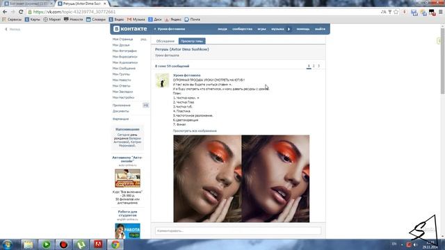Open the Музыка bookmark
The height and width of the screenshot is (250, 445).
click(136, 19)
